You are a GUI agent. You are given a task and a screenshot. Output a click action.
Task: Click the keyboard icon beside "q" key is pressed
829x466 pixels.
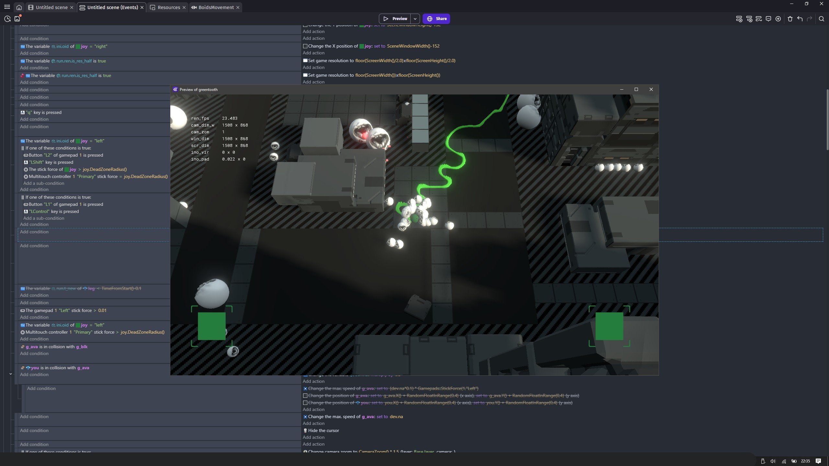click(23, 113)
